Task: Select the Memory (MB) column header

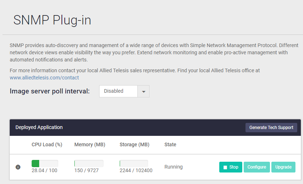Action: [89, 144]
